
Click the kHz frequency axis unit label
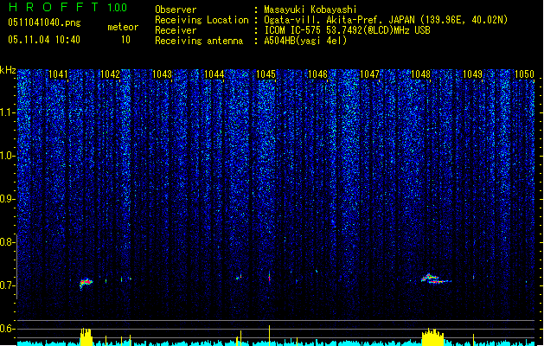[x=8, y=70]
